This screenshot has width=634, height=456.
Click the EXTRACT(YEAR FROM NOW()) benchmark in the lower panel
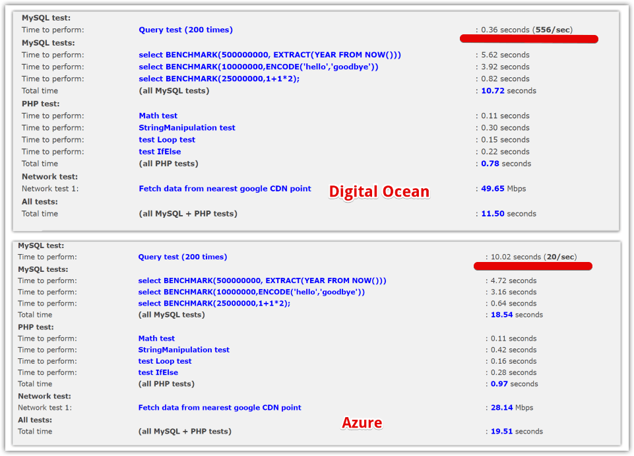click(263, 281)
